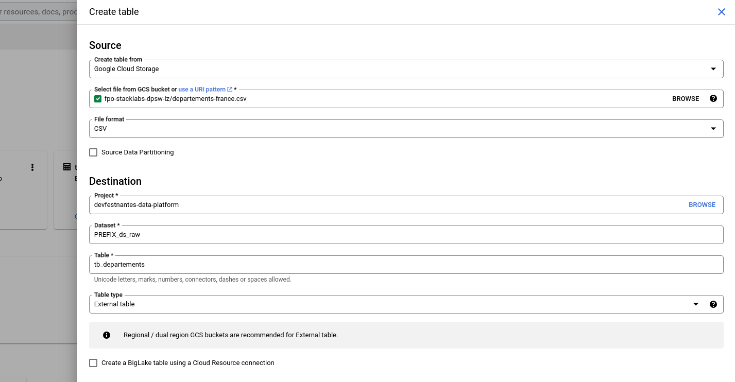Click the info icon in regional bucket notice
This screenshot has width=735, height=382.
pyautogui.click(x=107, y=335)
